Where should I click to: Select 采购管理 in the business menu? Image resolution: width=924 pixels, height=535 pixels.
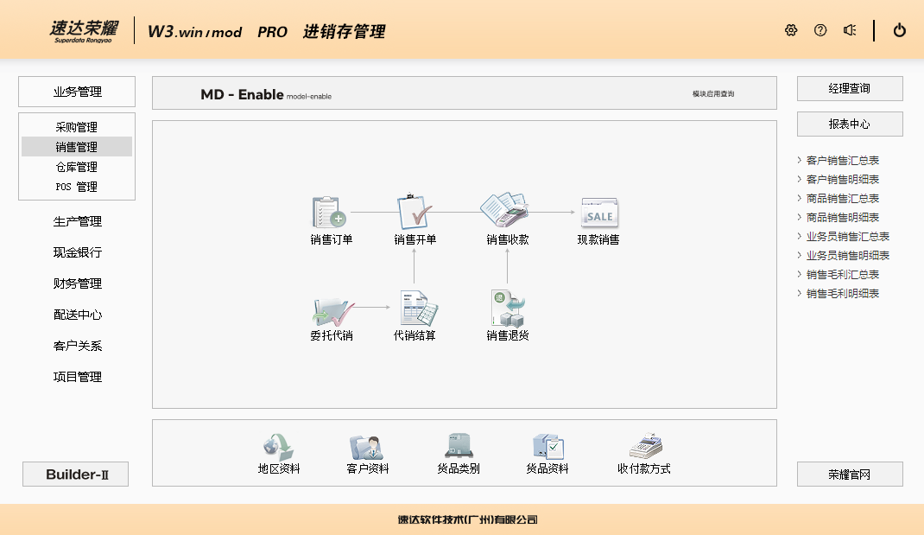tap(77, 127)
